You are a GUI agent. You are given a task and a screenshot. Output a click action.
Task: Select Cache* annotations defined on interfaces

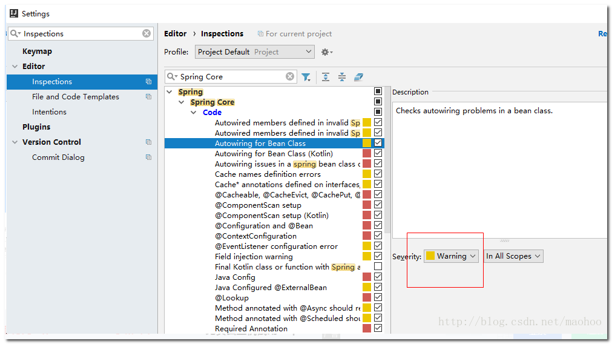tap(288, 184)
